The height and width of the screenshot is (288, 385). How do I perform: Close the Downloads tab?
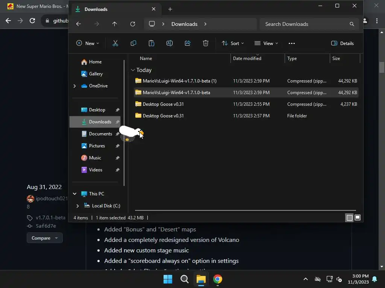coord(154,9)
